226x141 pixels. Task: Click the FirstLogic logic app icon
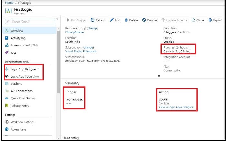pyautogui.click(x=8, y=11)
